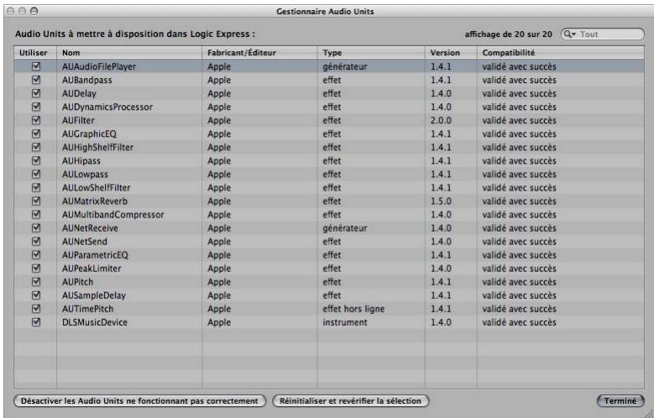Image resolution: width=654 pixels, height=418 pixels.
Task: Click 'générateur' type in AUNetReceive row
Action: 345,228
